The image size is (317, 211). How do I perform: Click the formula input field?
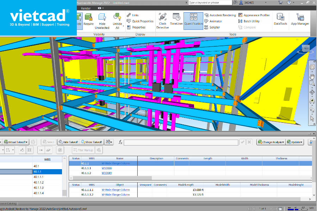[x=181, y=142]
